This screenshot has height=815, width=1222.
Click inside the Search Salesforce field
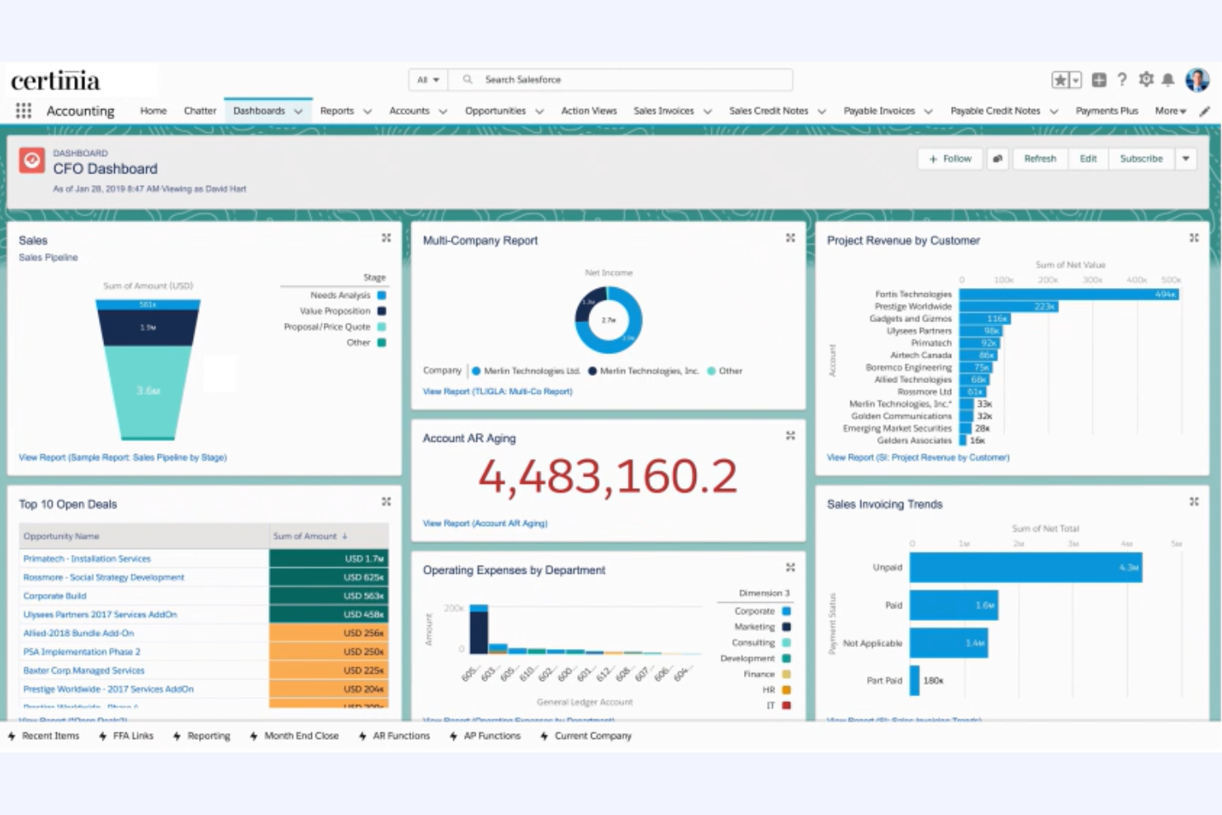619,79
